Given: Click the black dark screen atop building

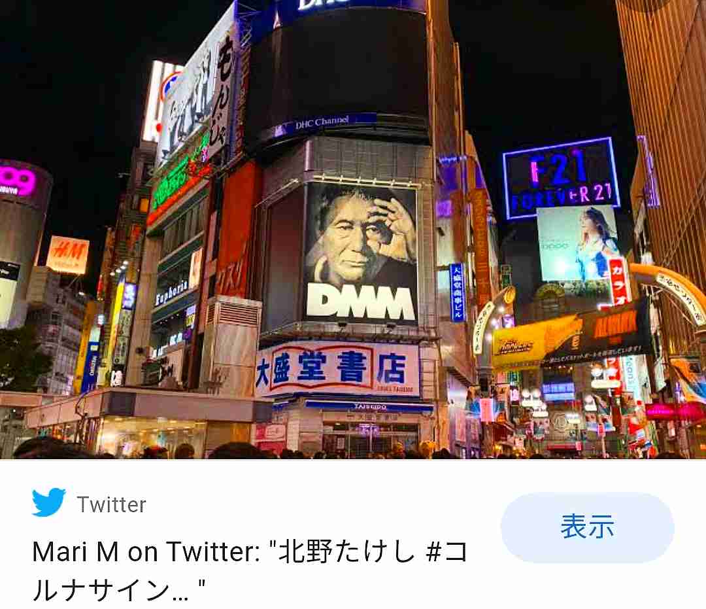Looking at the screenshot, I should [339, 69].
